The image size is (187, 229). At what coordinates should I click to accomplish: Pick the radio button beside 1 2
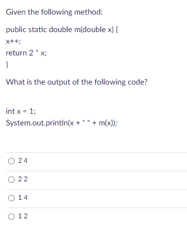11,216
